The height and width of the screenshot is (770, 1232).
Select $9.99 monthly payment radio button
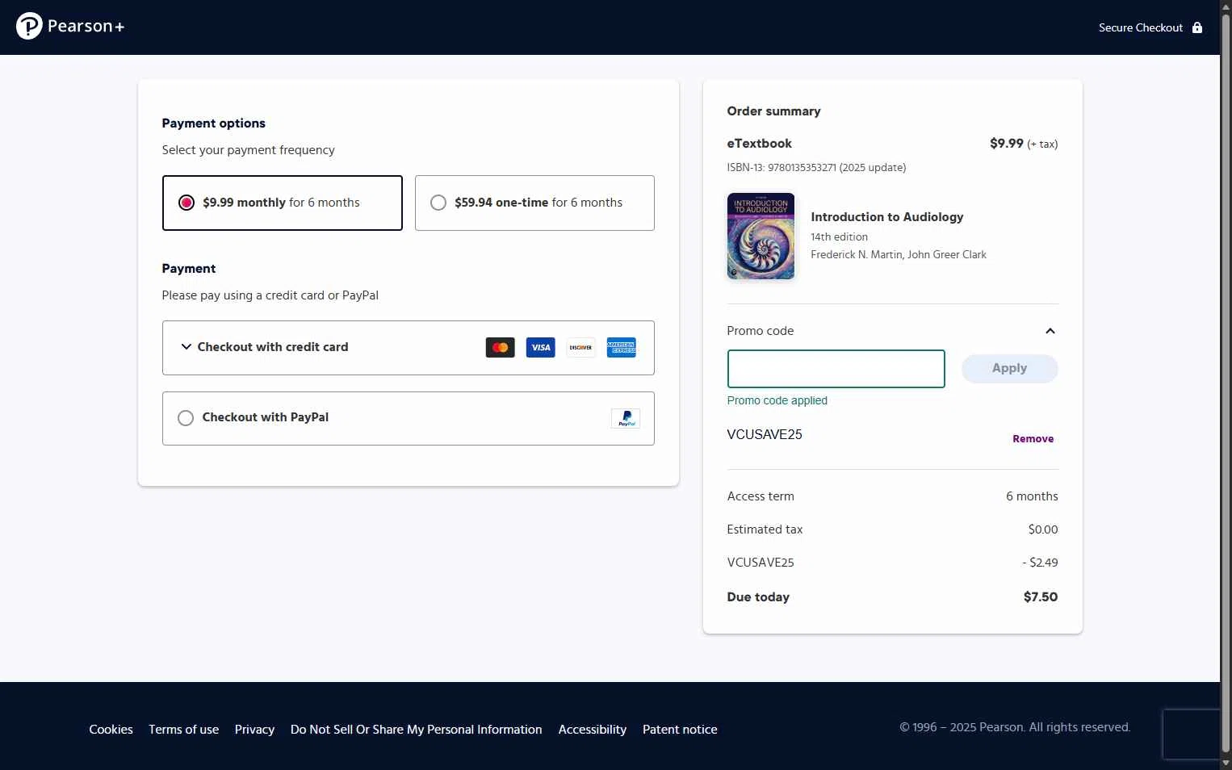(186, 203)
